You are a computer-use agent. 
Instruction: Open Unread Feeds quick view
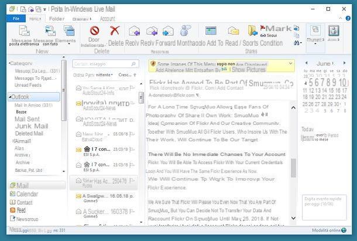[28, 85]
